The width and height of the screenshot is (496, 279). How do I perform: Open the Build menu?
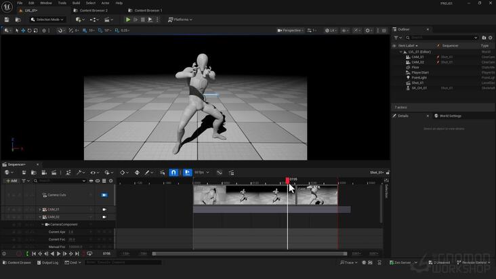point(77,3)
